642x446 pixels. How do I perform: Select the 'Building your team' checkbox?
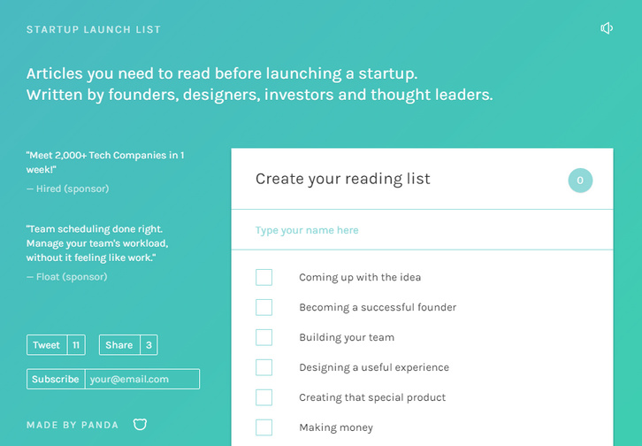(264, 337)
